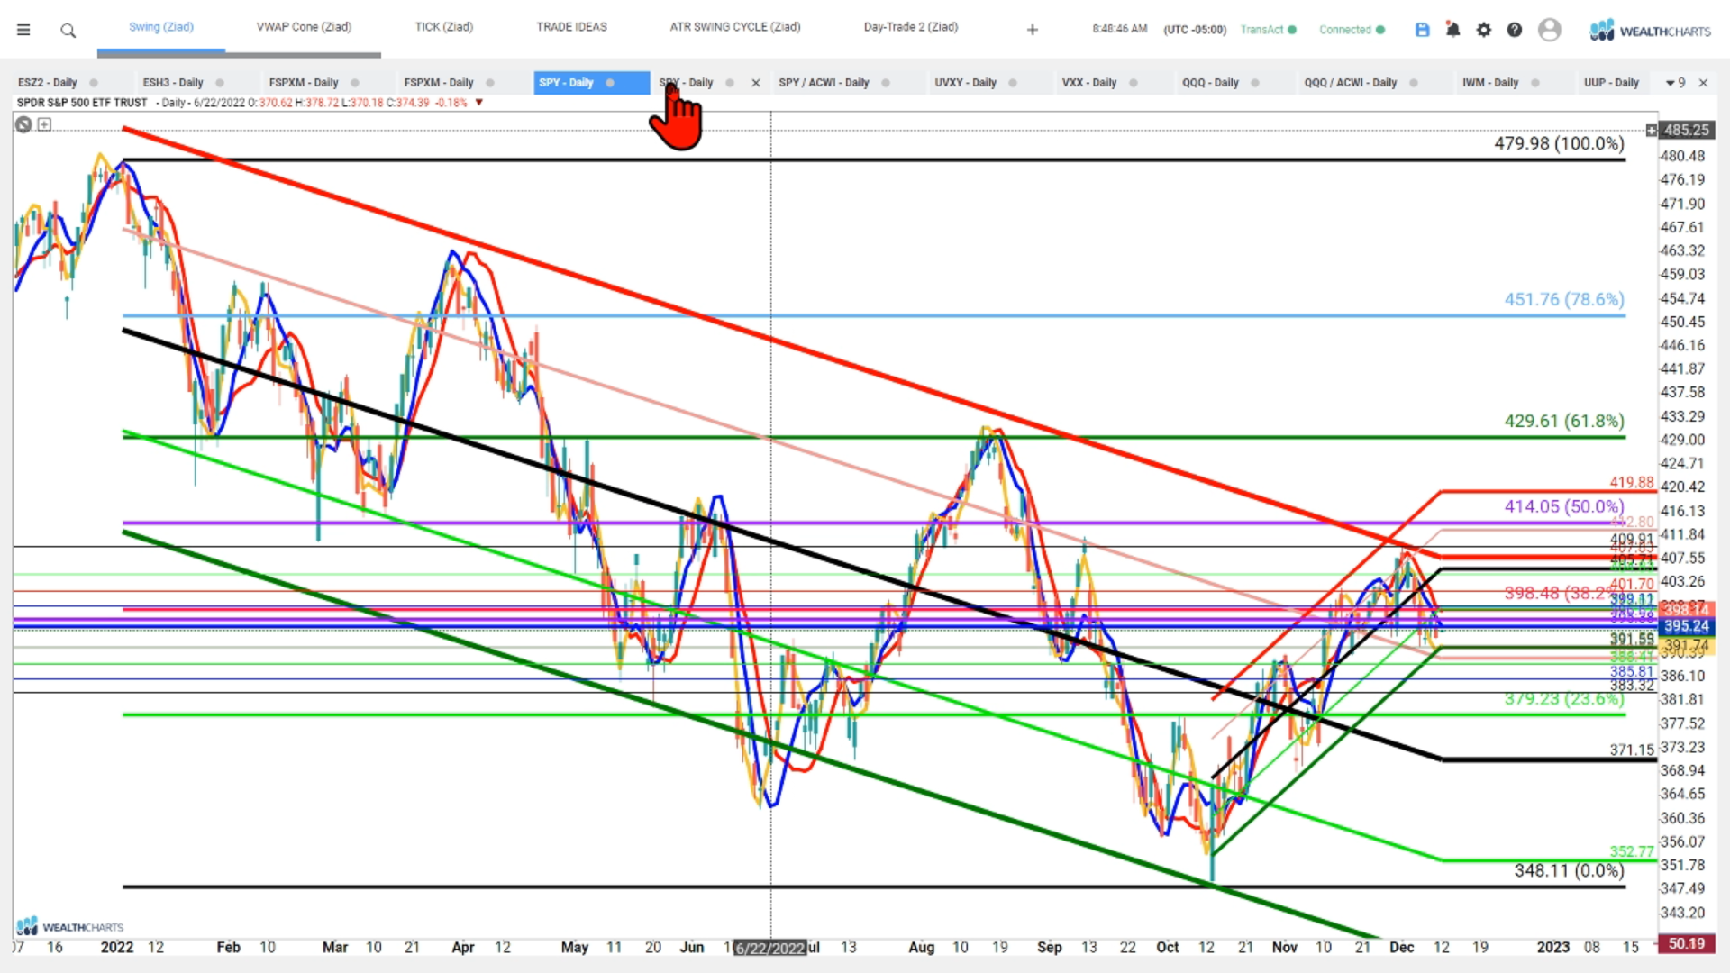Expand hidden tabs dropdown showing 9
1730x973 pixels.
[x=1675, y=83]
